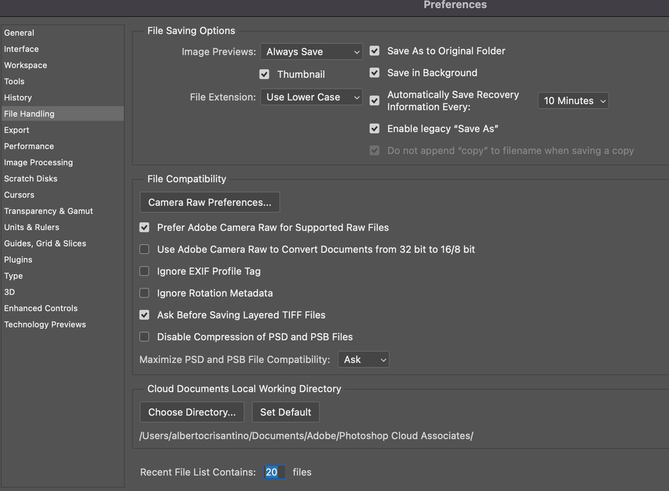Expand the File Extension dropdown
The width and height of the screenshot is (669, 491).
(x=311, y=97)
